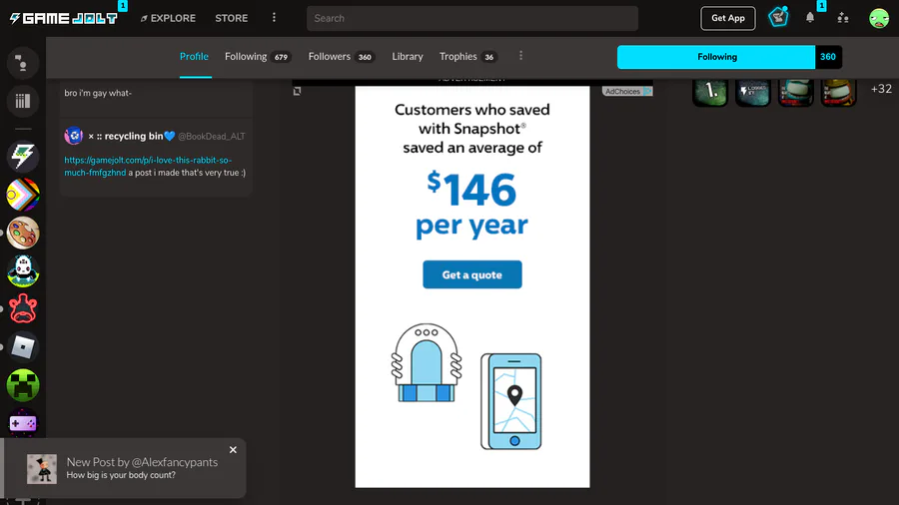Open the Explore page
This screenshot has width=899, height=505.
[168, 18]
